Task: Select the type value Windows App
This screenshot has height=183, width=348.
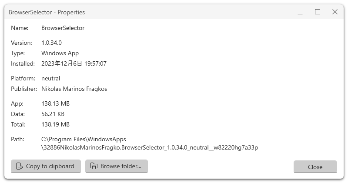Action: pyautogui.click(x=60, y=53)
